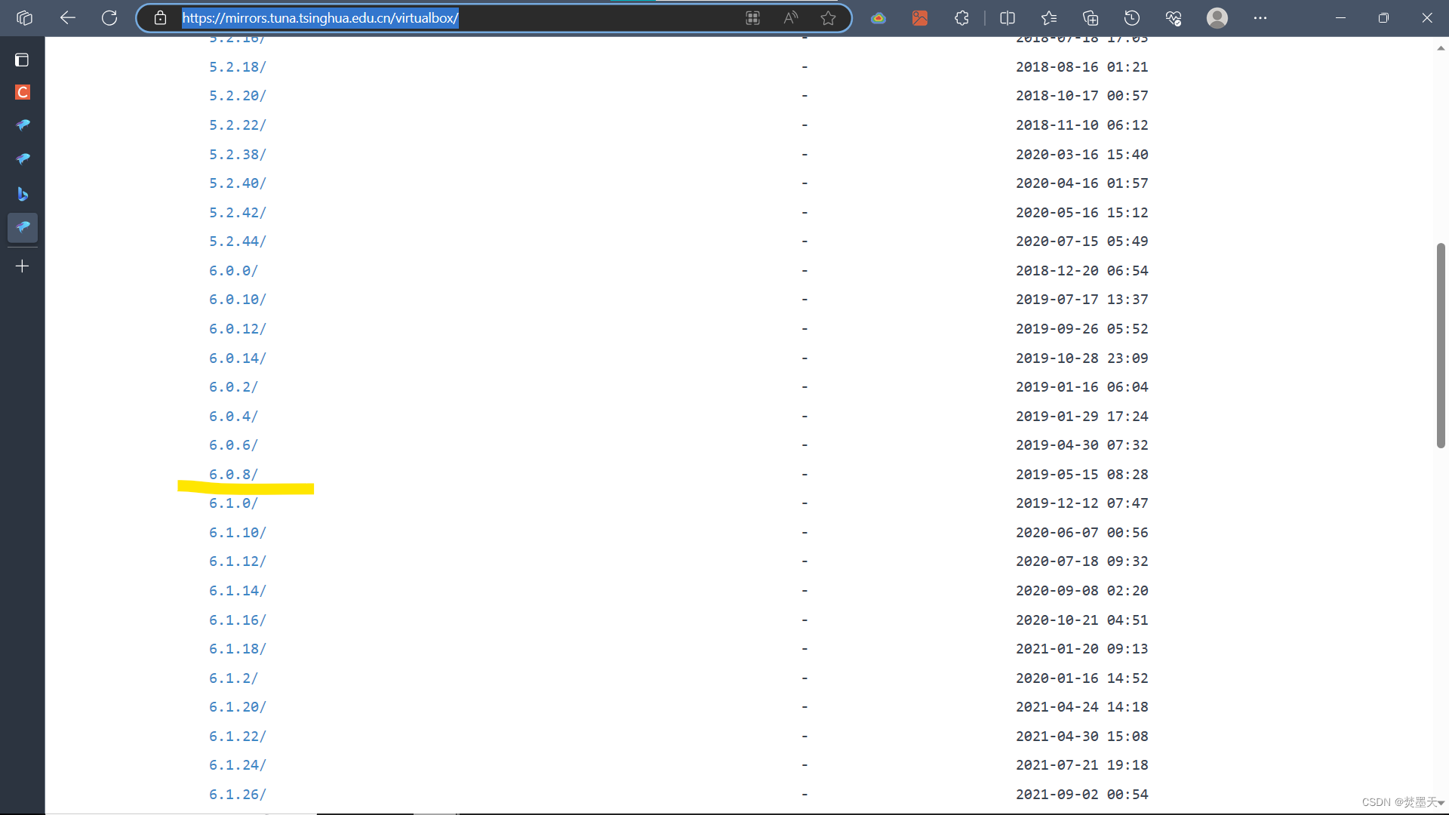
Task: Switch to the Bing tab in the sidebar
Action: (23, 194)
